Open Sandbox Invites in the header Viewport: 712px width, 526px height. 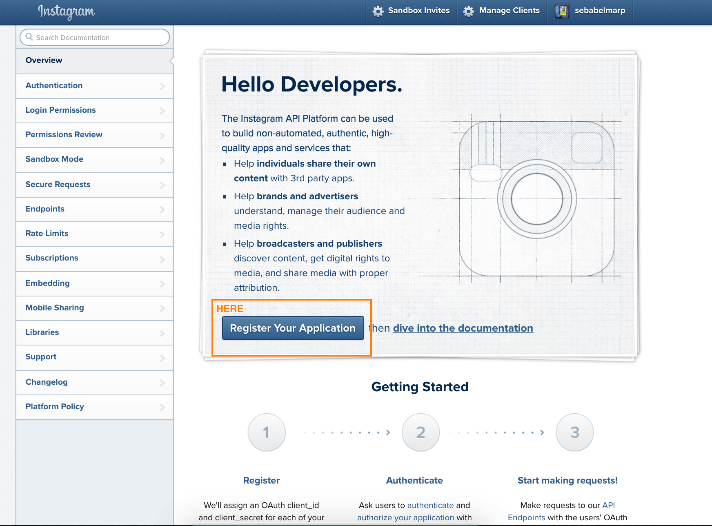[x=412, y=11]
